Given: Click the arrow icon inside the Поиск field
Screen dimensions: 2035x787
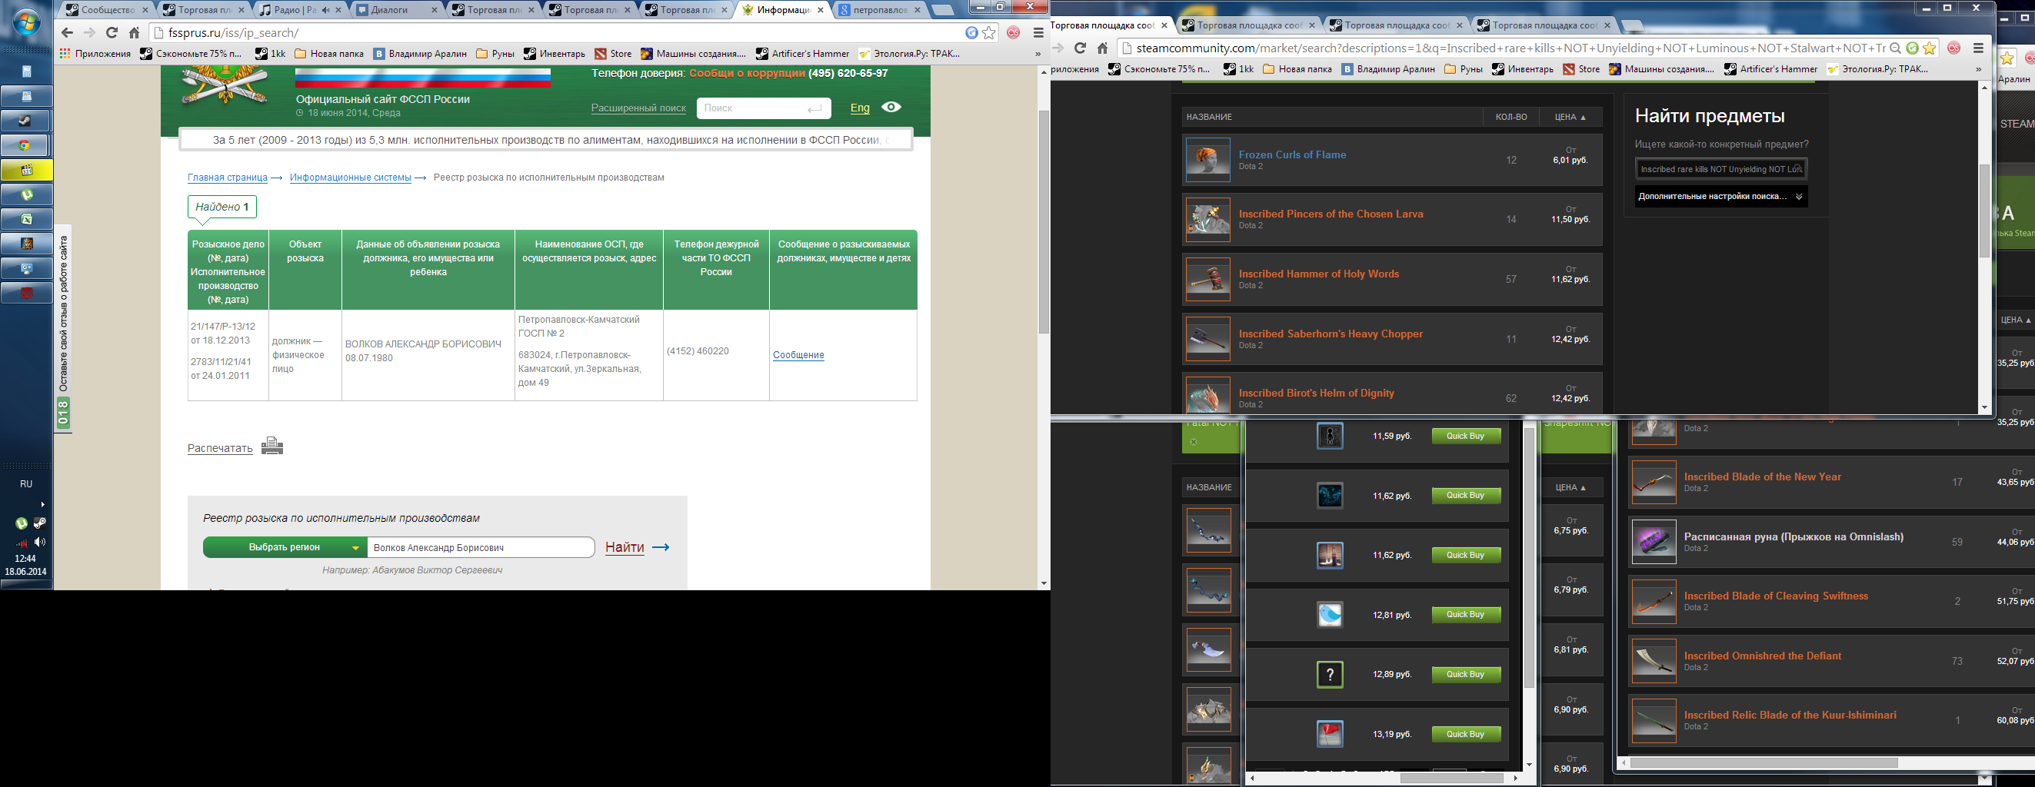Looking at the screenshot, I should [814, 109].
